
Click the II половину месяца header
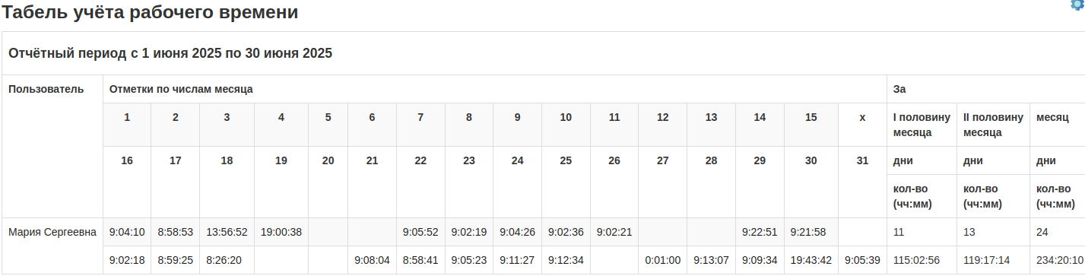coord(991,125)
